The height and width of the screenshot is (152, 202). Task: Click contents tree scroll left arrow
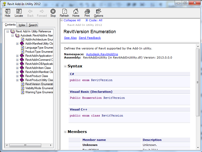[x=7, y=145]
